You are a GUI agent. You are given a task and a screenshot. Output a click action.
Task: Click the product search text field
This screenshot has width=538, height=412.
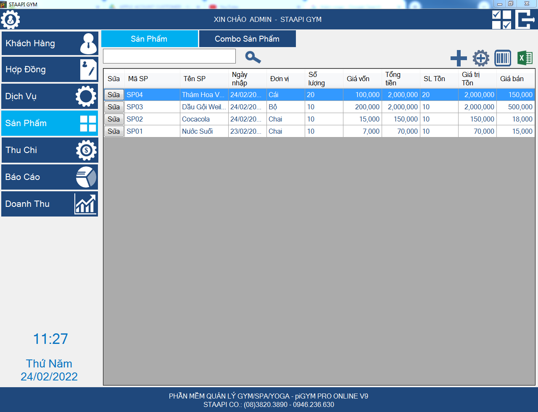point(169,56)
